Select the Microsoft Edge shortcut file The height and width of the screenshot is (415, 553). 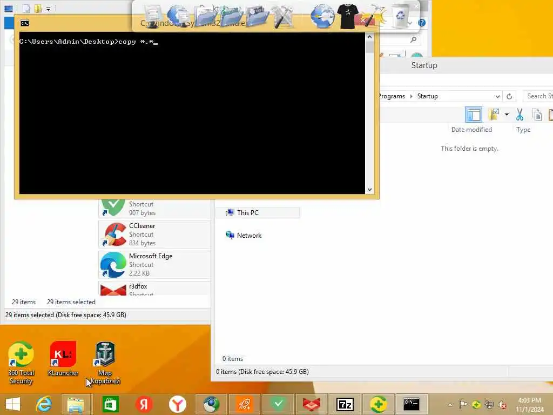(x=154, y=265)
